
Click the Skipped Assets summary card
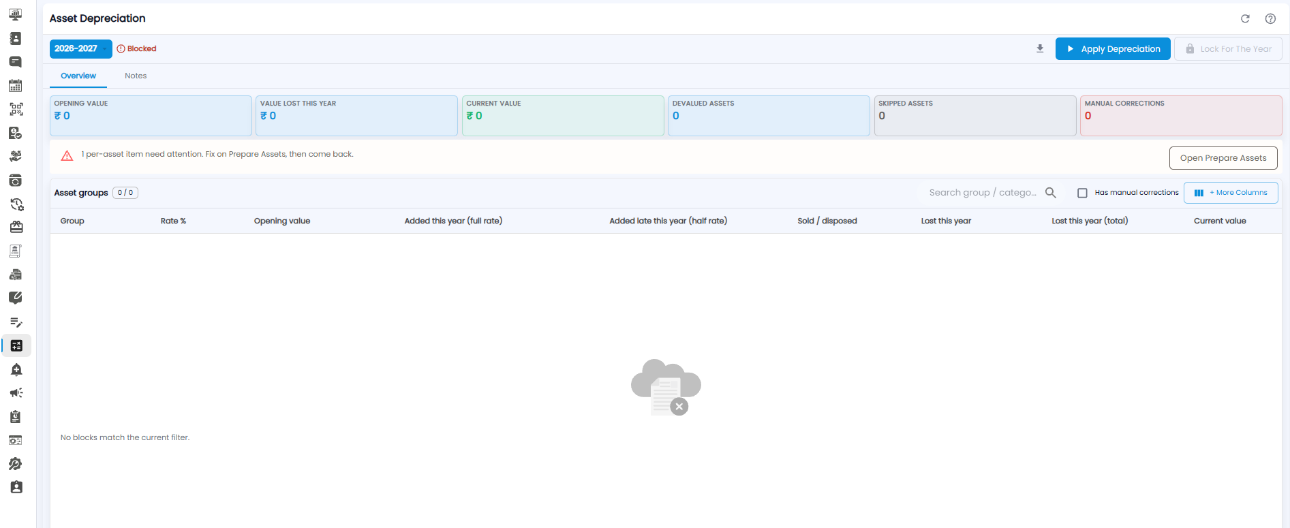975,116
